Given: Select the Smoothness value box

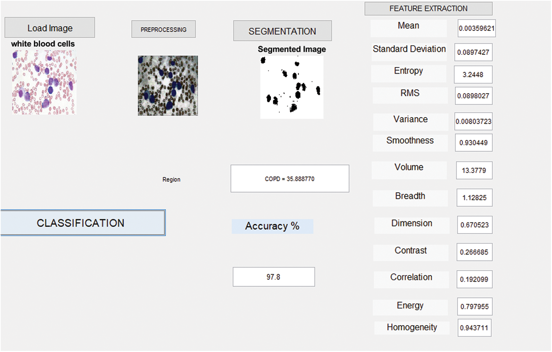Looking at the screenshot, I should (474, 143).
